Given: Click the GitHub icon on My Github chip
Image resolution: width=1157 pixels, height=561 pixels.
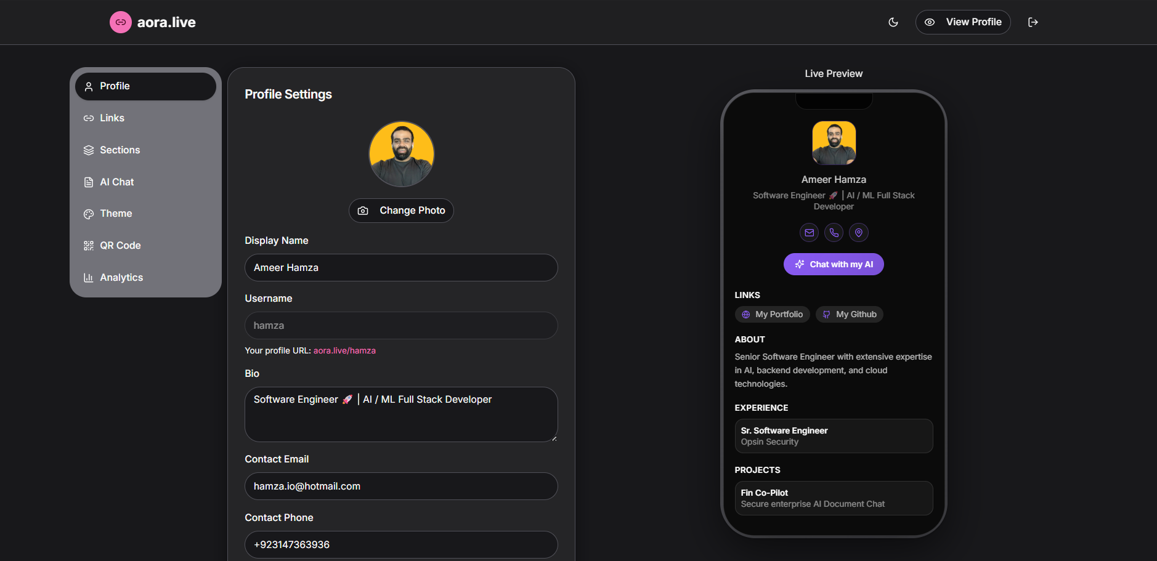Looking at the screenshot, I should [x=826, y=314].
